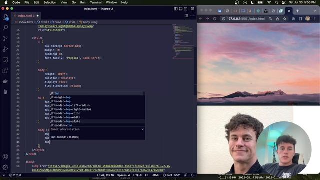Open the Terminal menu

(96, 2)
